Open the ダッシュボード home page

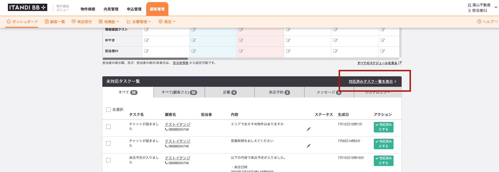(x=22, y=21)
